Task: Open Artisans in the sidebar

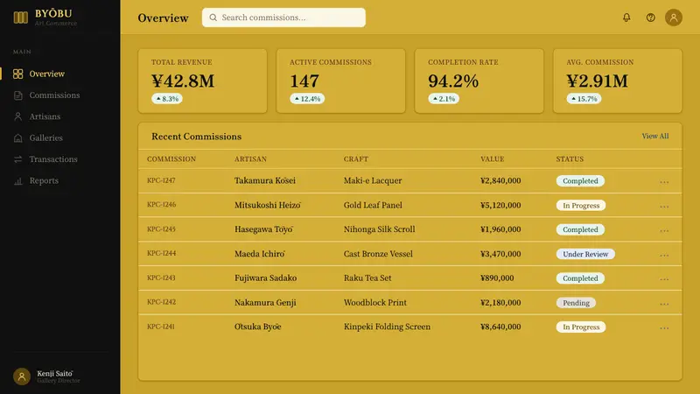Action: coord(59,116)
